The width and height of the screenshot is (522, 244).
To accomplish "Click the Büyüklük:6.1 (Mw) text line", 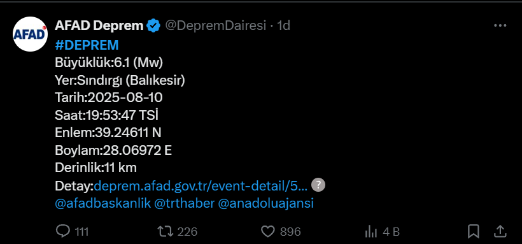I will (x=109, y=62).
